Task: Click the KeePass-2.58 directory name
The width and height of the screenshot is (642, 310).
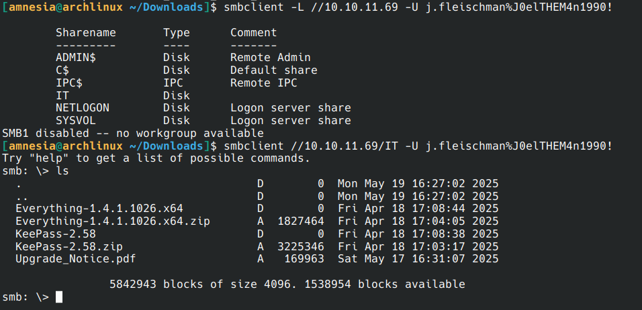Action: [x=55, y=234]
